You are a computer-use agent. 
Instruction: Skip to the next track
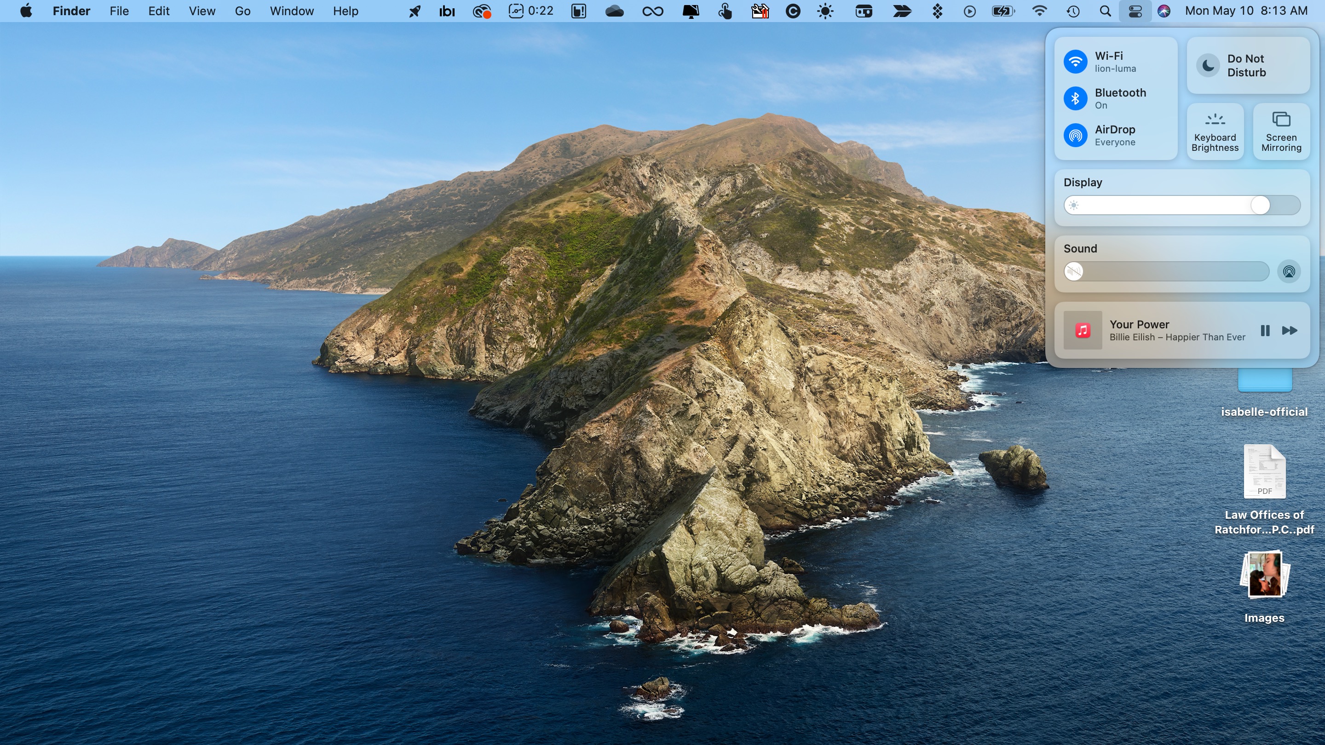coord(1290,331)
